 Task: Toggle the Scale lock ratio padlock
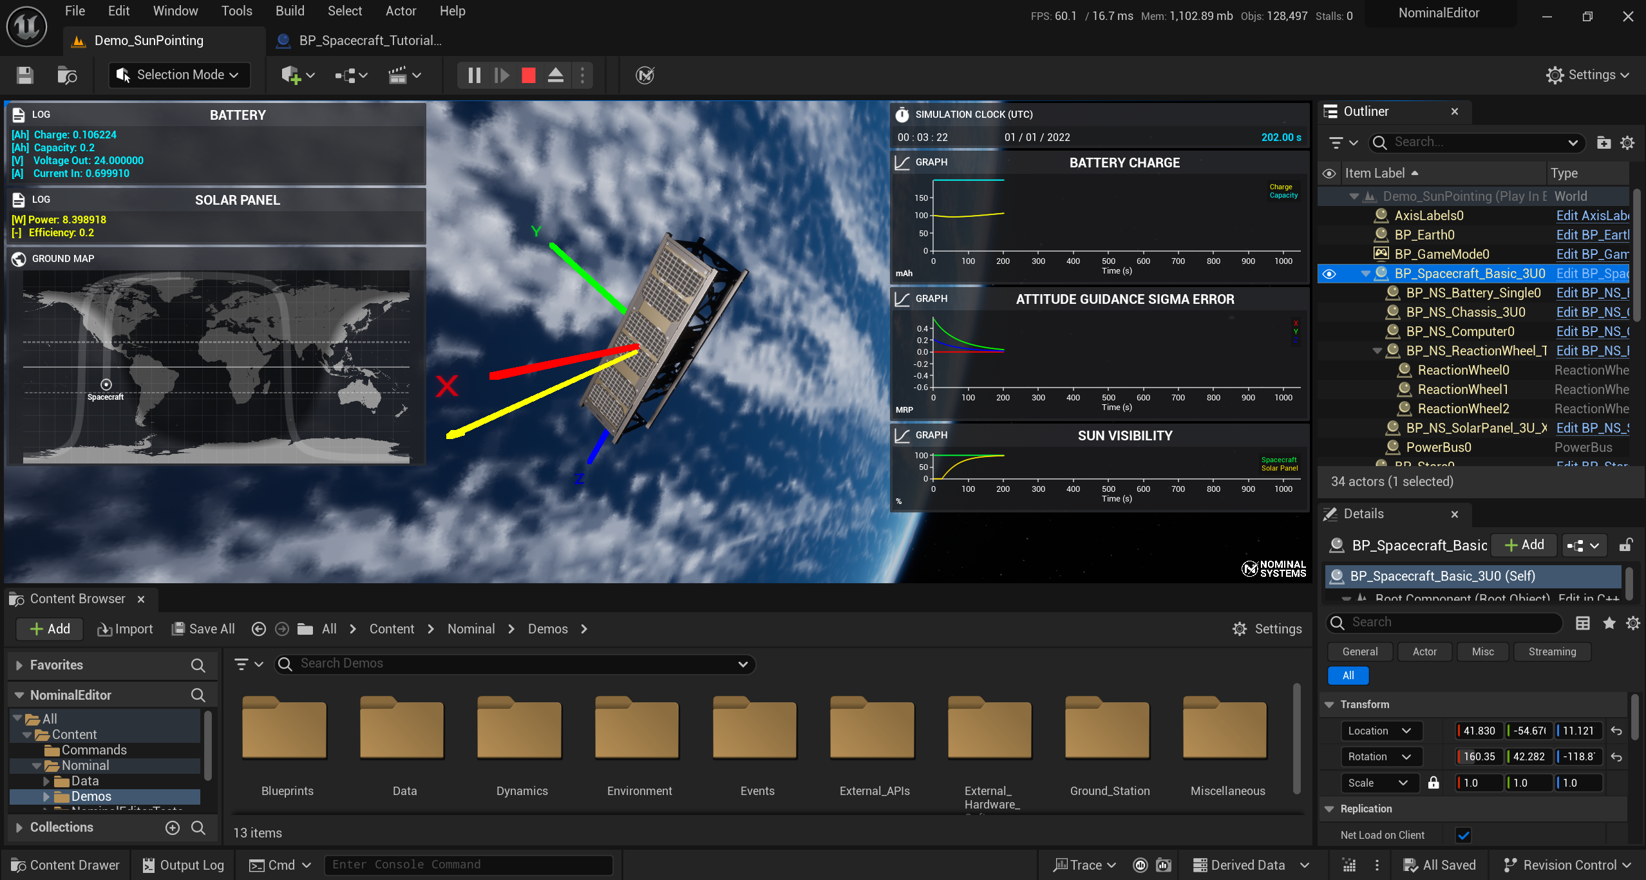(1433, 783)
